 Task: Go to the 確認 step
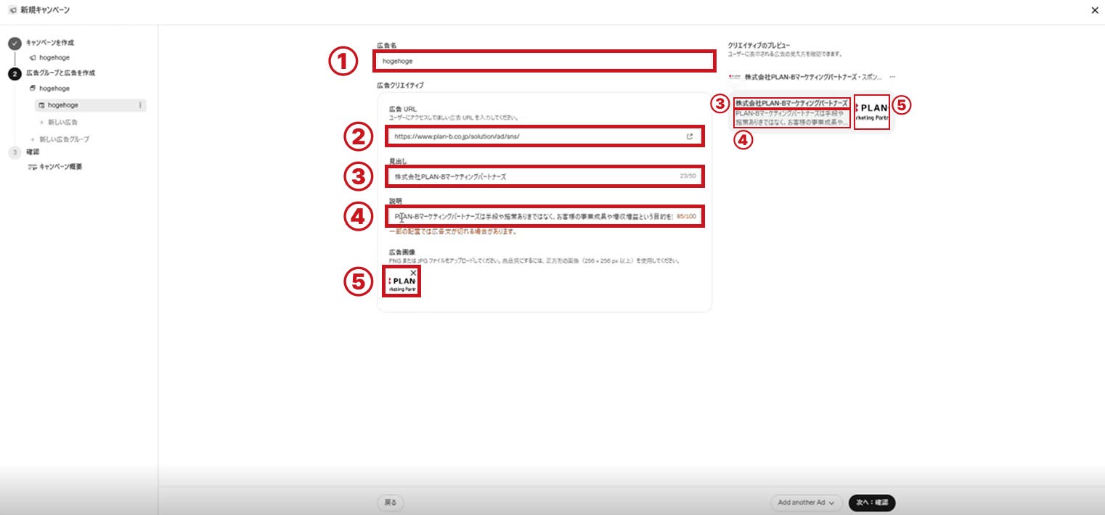[33, 152]
